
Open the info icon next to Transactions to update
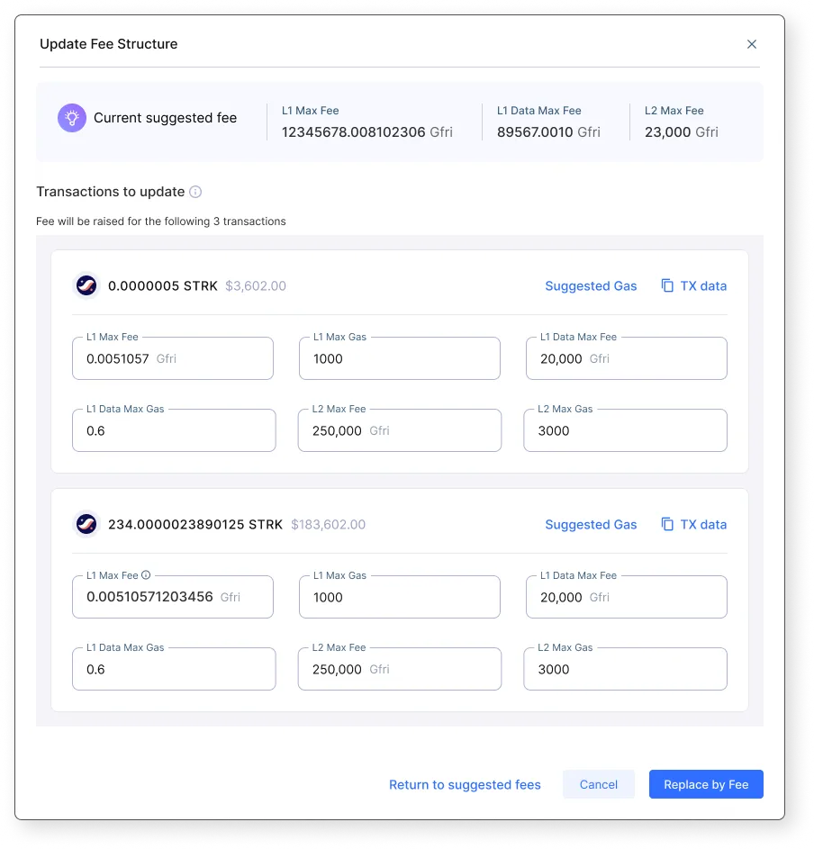pyautogui.click(x=195, y=192)
